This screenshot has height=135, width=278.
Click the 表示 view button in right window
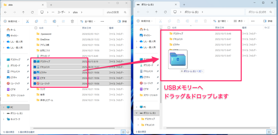(x=239, y=21)
